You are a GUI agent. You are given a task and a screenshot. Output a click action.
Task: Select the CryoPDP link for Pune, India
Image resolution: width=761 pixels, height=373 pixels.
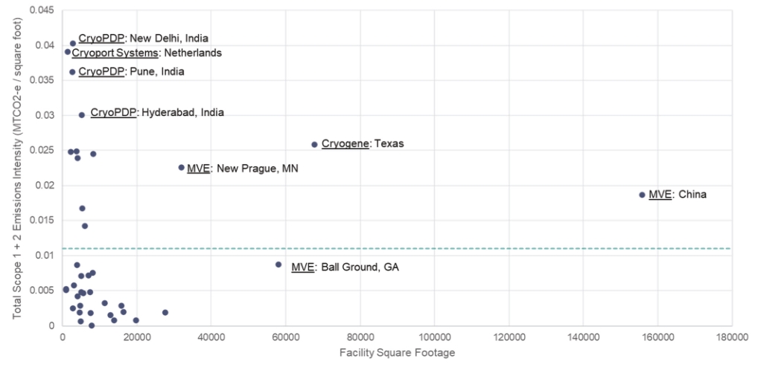click(x=101, y=71)
